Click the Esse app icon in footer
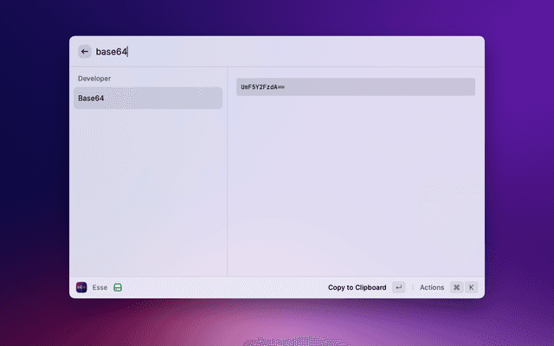Image resolution: width=554 pixels, height=346 pixels. (81, 287)
